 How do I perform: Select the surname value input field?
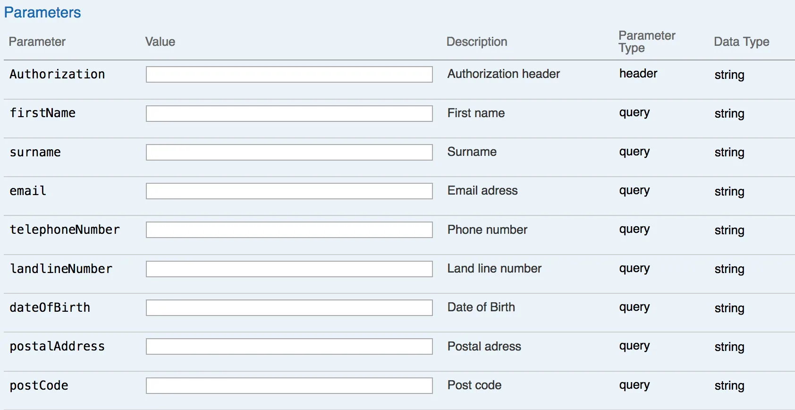point(289,152)
